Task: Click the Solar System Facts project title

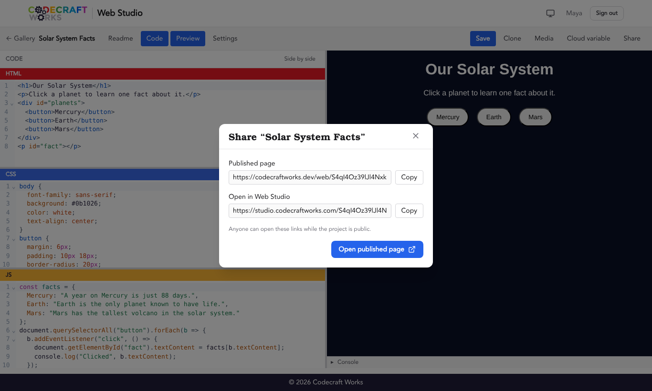Action: pos(67,38)
